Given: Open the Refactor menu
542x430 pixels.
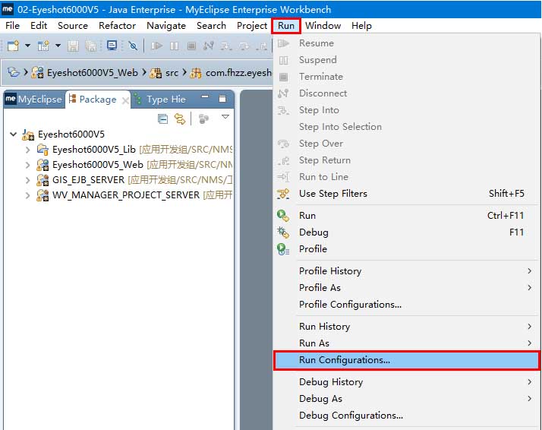Looking at the screenshot, I should pos(117,26).
